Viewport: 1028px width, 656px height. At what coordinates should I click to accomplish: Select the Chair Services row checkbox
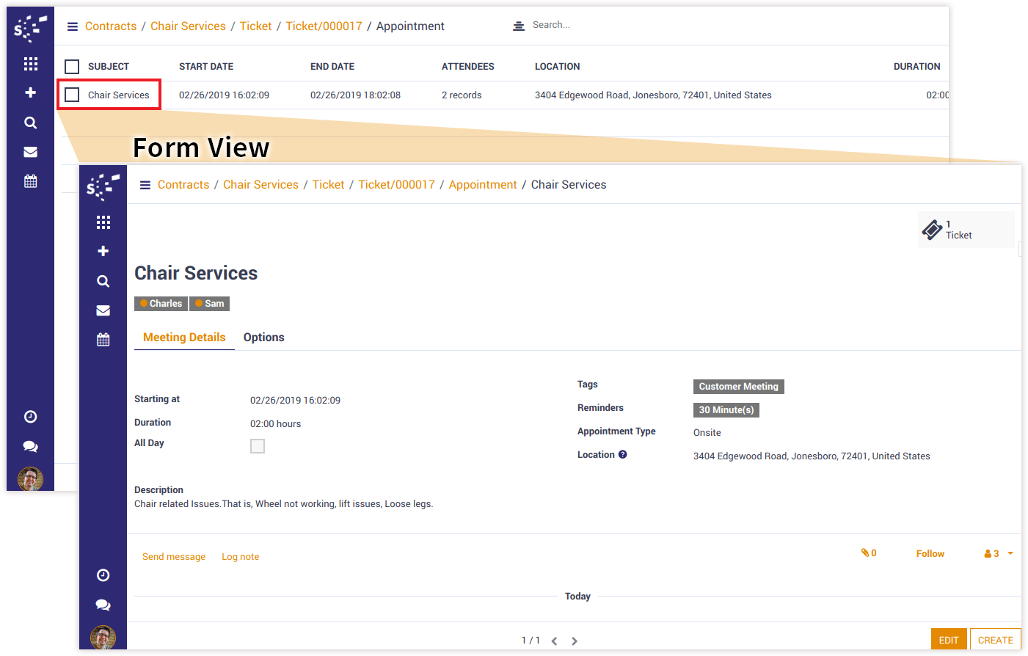[72, 95]
